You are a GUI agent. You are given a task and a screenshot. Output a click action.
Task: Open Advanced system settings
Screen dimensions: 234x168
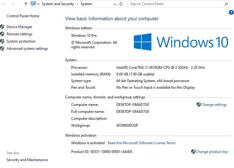tap(27, 49)
